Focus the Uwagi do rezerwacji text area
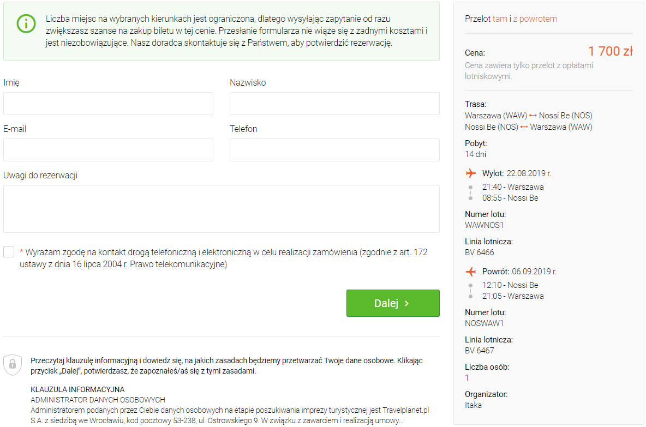The height and width of the screenshot is (427, 646). [x=221, y=209]
